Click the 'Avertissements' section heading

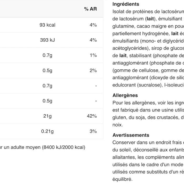point(131,135)
